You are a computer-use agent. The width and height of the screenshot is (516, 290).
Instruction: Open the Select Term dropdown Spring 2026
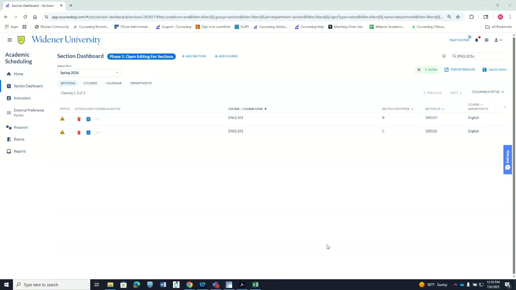pos(89,73)
